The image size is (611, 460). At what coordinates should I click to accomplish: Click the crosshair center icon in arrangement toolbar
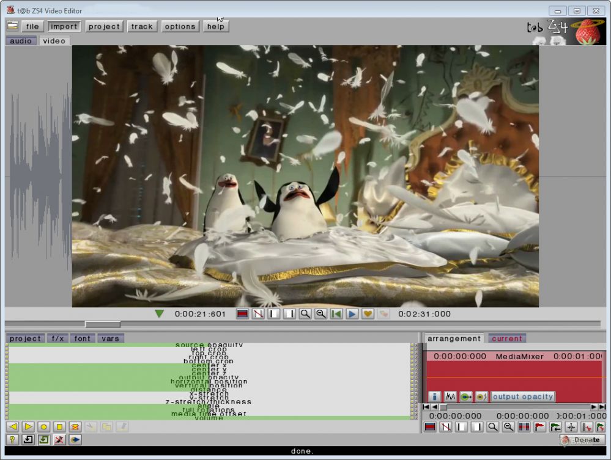[x=571, y=427]
